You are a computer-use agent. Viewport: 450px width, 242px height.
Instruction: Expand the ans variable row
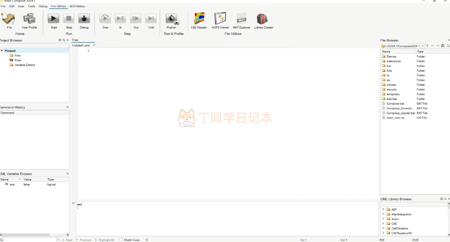(x=6, y=184)
